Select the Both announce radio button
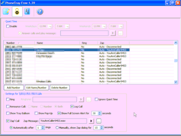Screen dimensions: 181x136 (x=56, y=107)
